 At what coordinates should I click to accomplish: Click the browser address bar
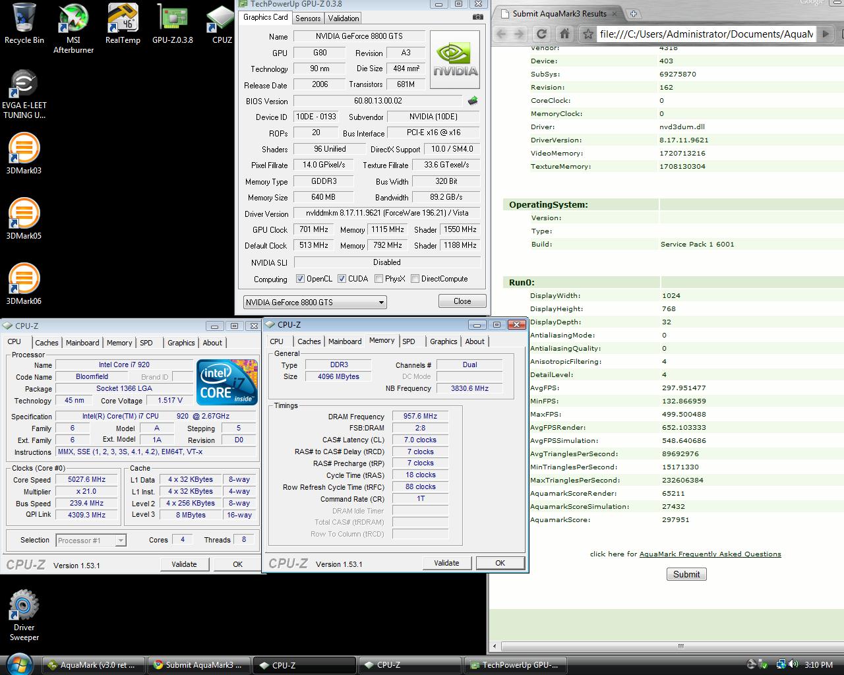(706, 34)
